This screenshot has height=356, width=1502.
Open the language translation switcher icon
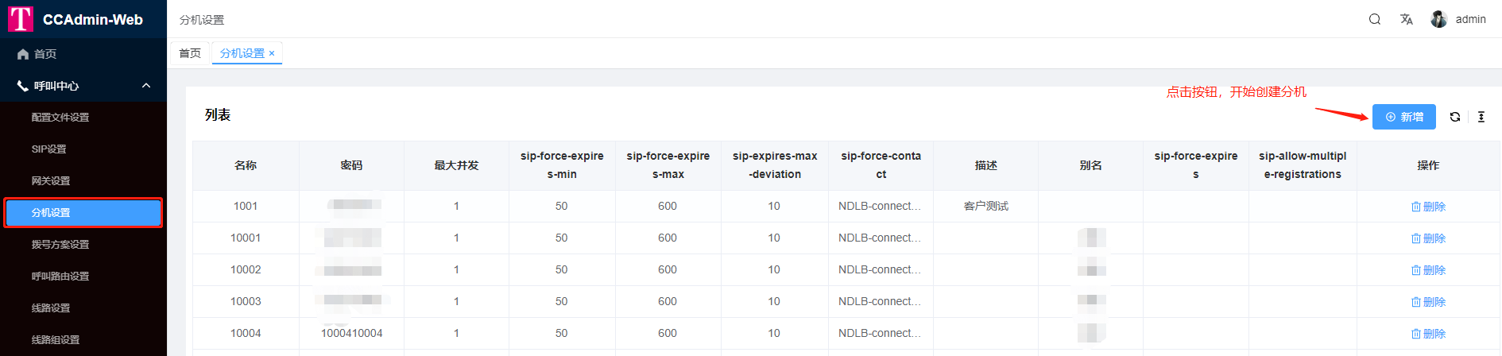click(1406, 19)
